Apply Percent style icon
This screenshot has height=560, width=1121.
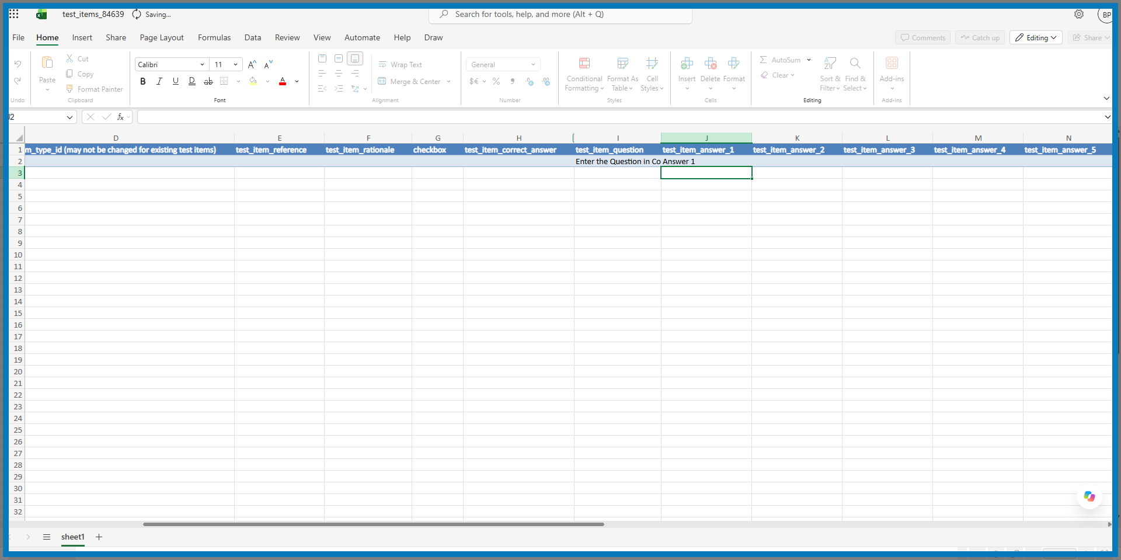pyautogui.click(x=496, y=82)
